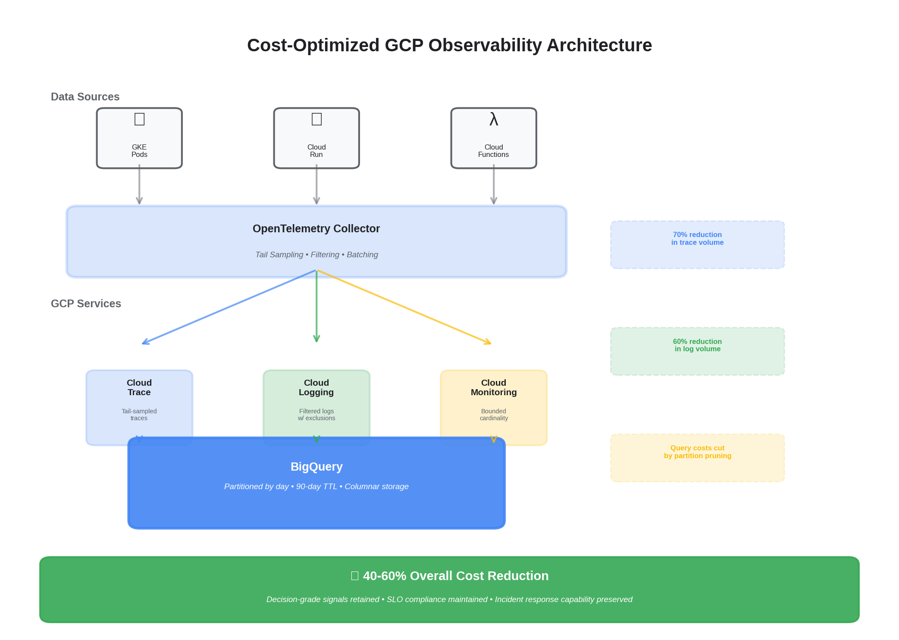Expand the GCP Services section label
The height and width of the screenshot is (640, 899).
coord(86,304)
